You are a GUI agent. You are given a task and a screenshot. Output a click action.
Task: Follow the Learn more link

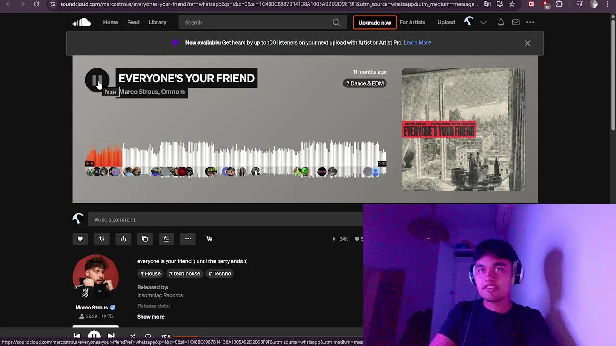tap(417, 43)
